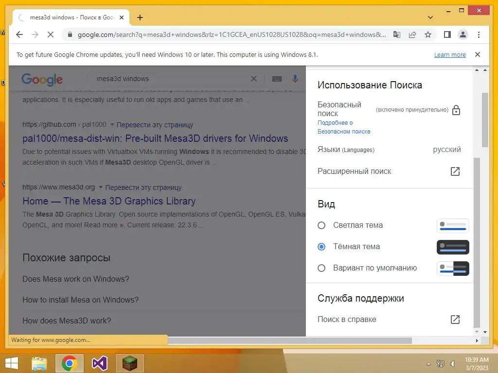Click the light theme preview thumbnail
This screenshot has height=373, width=498.
pyautogui.click(x=453, y=226)
